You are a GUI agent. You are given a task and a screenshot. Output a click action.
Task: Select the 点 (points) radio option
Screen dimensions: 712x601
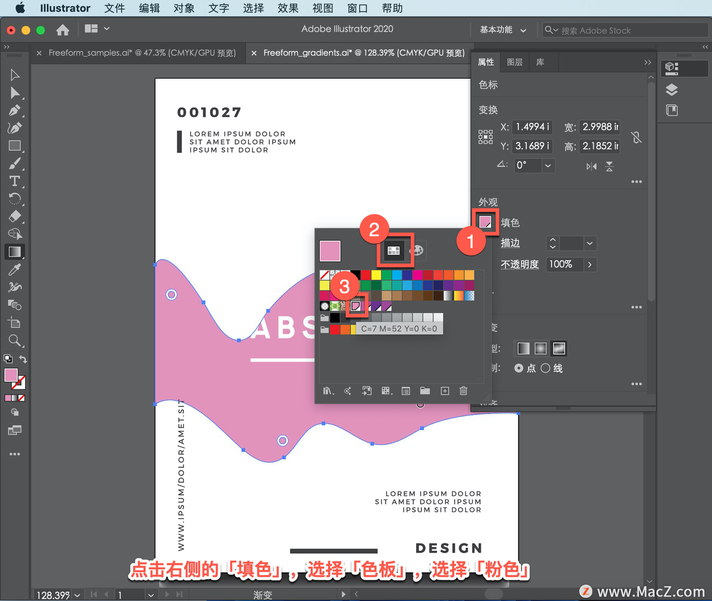[519, 368]
